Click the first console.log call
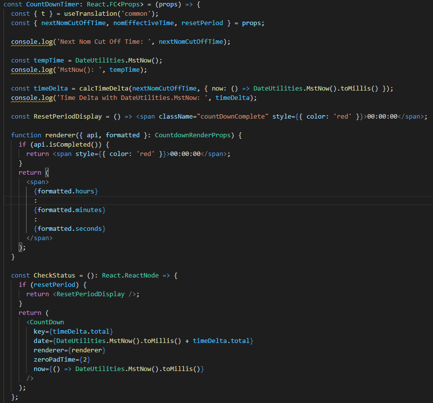The height and width of the screenshot is (403, 433). 31,41
